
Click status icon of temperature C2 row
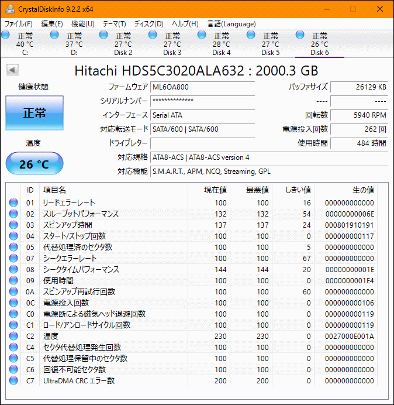point(13,336)
